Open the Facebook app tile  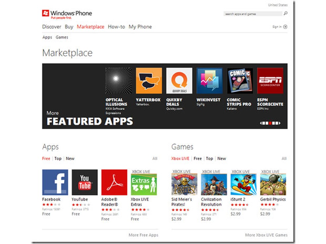(55, 182)
